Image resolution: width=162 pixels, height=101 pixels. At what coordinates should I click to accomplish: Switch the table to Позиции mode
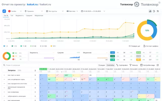click(102, 65)
